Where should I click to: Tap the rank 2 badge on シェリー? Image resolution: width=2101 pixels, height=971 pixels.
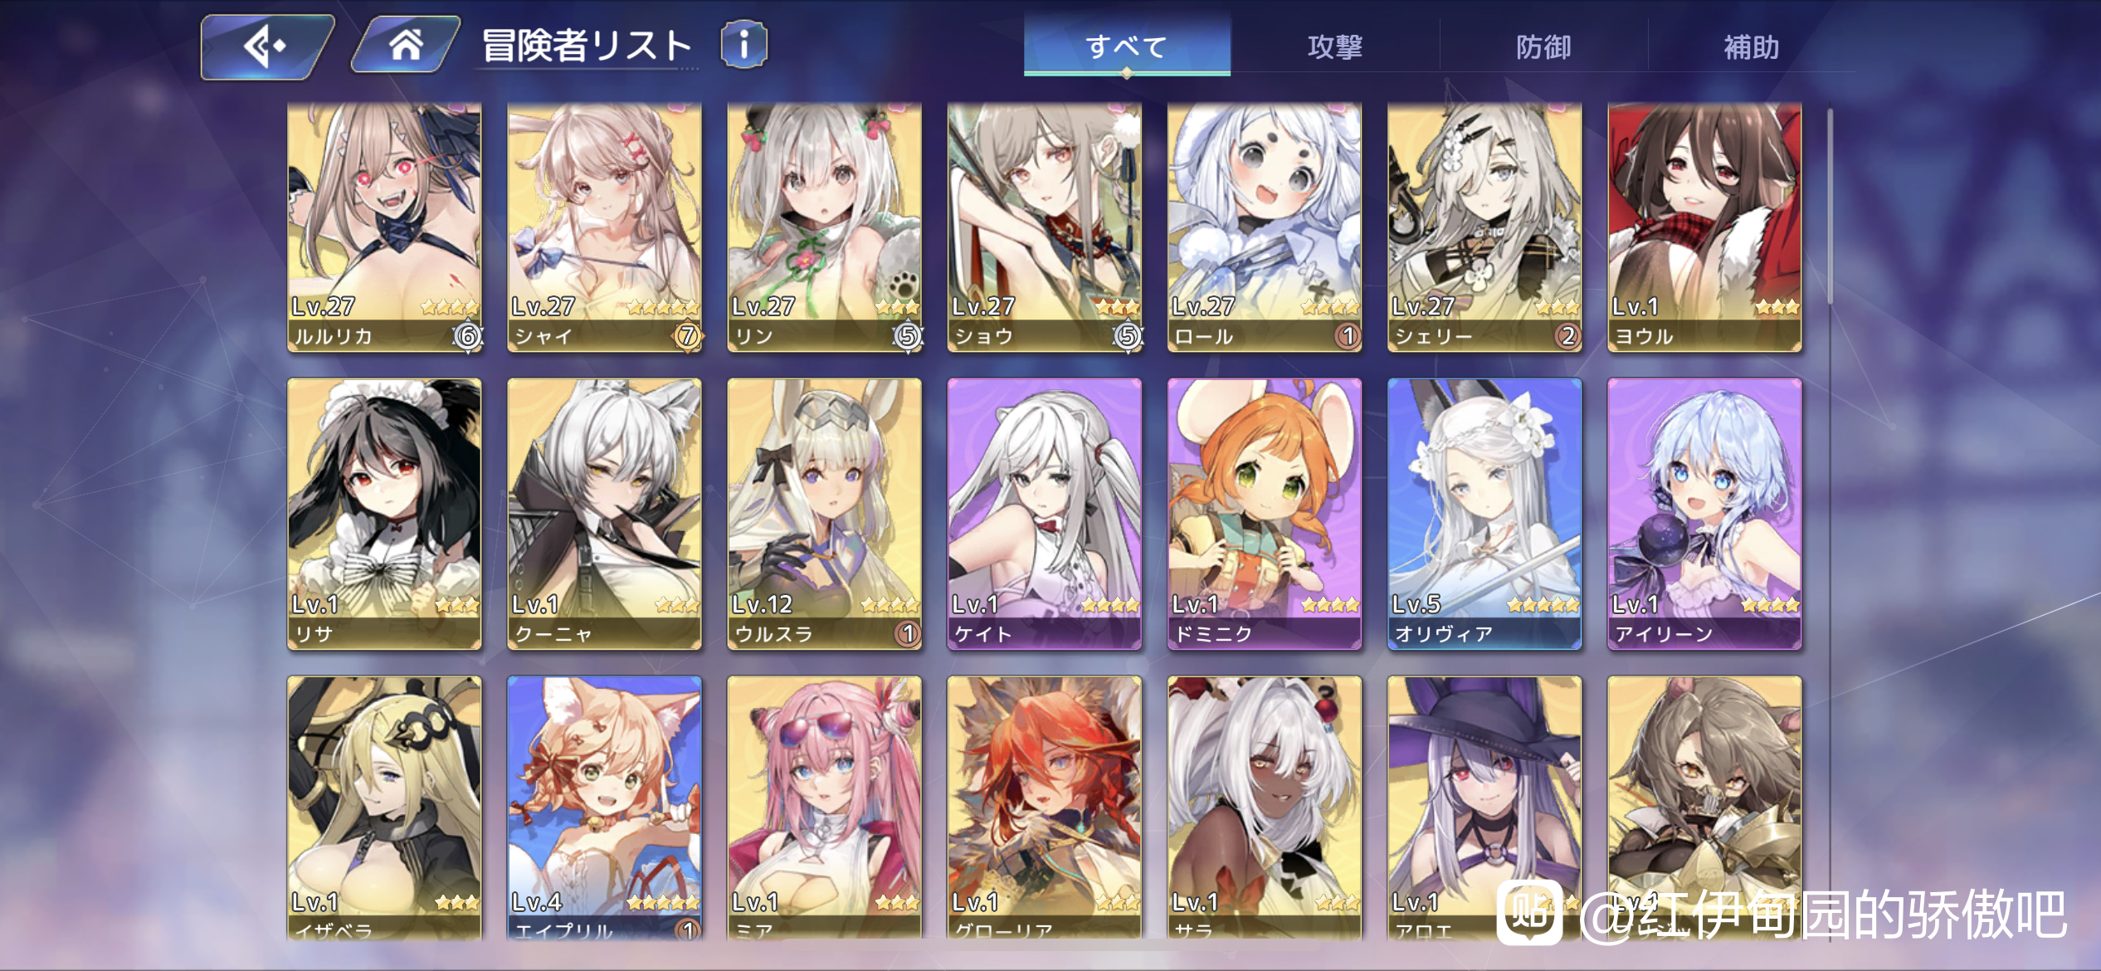click(1567, 336)
